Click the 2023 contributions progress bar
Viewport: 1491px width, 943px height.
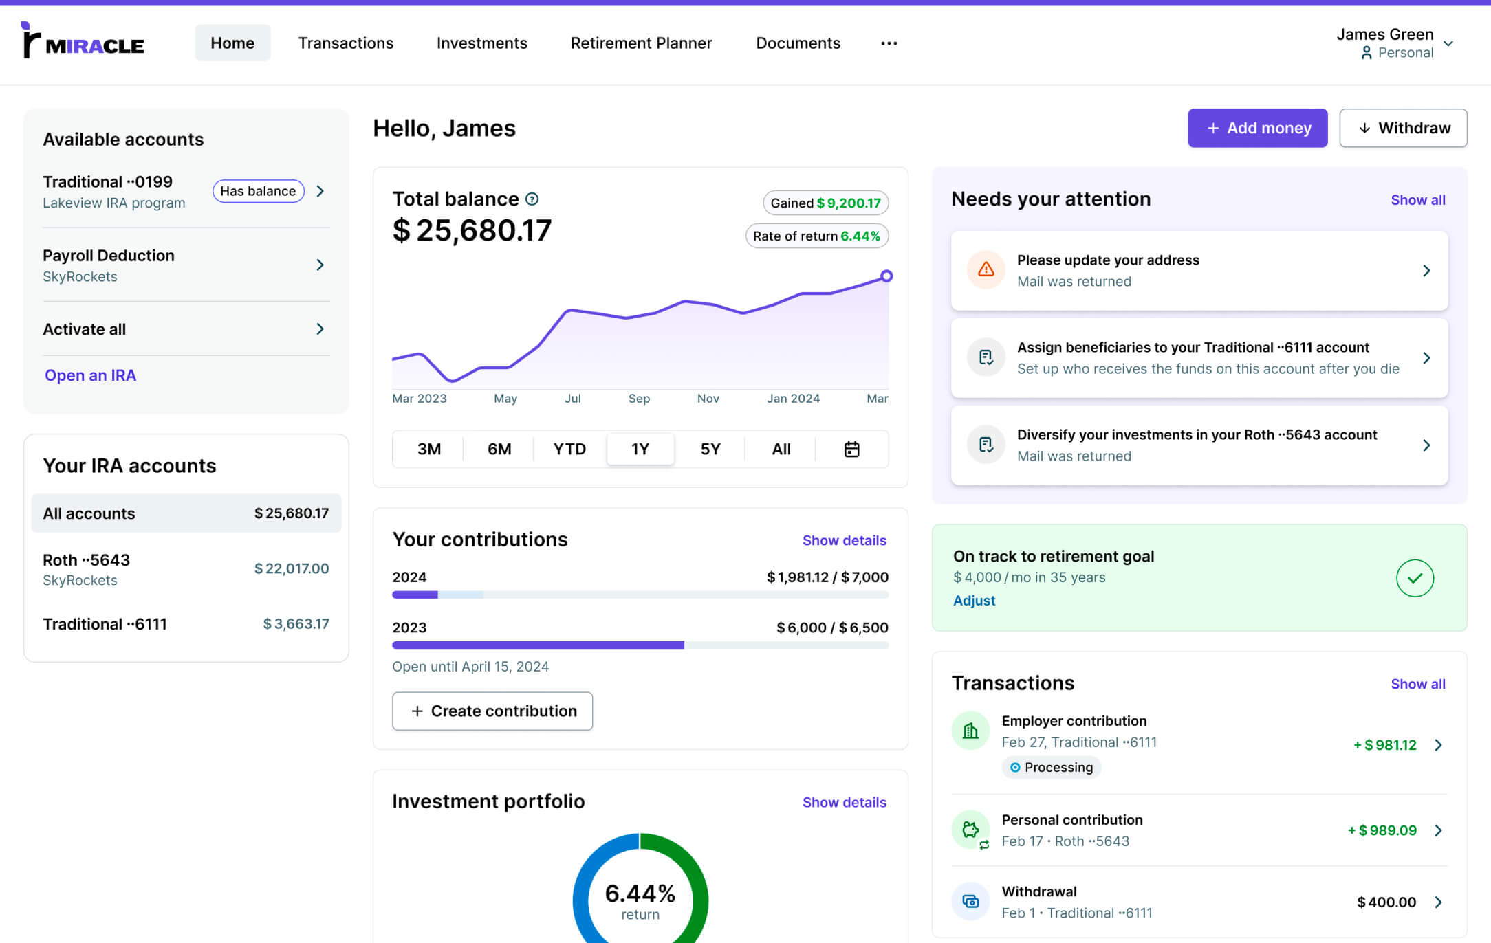[640, 645]
